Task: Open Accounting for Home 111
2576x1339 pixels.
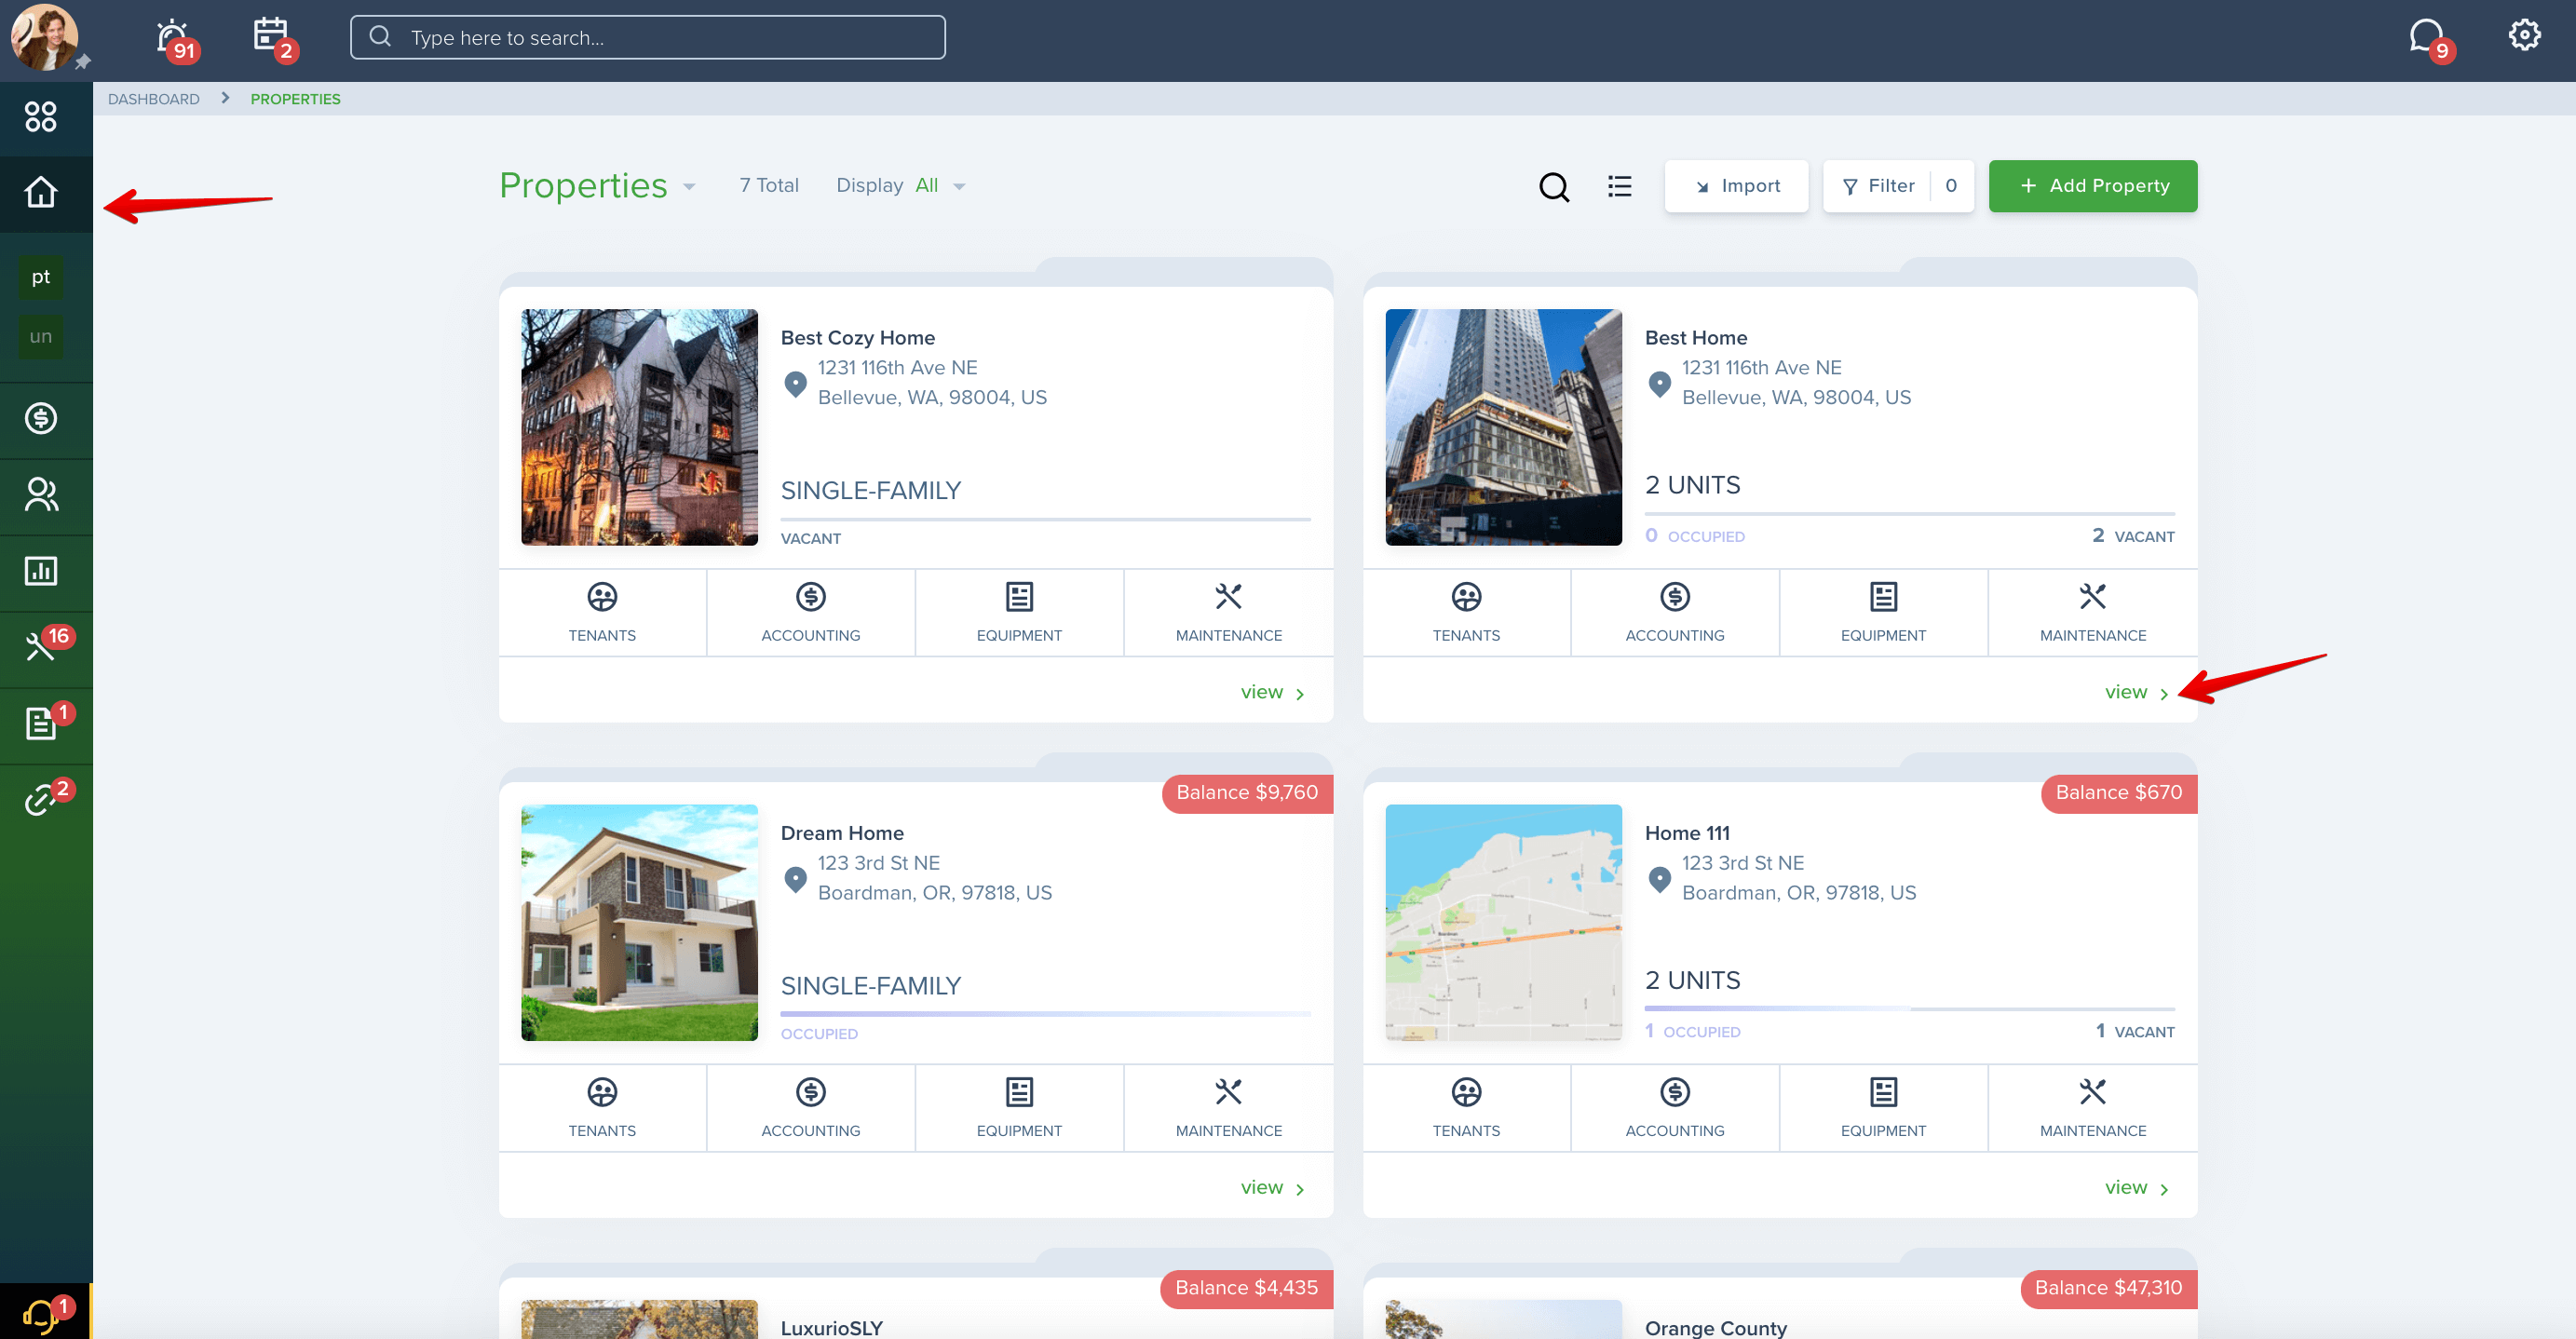Action: tap(1675, 1108)
